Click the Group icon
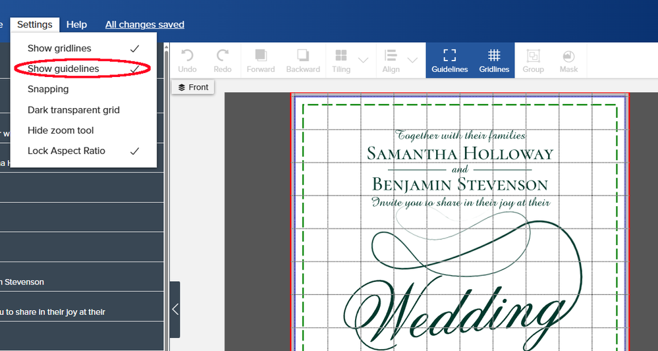 coord(533,56)
